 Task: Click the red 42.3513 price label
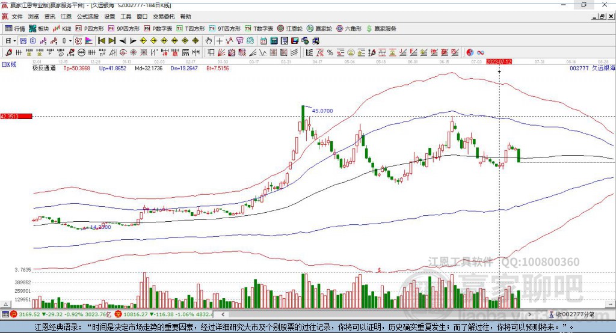pyautogui.click(x=16, y=116)
